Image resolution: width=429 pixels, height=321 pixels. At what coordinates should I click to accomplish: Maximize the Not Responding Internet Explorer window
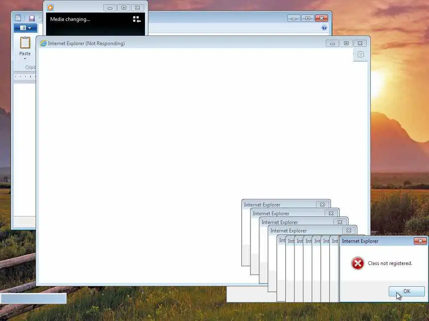pos(346,43)
